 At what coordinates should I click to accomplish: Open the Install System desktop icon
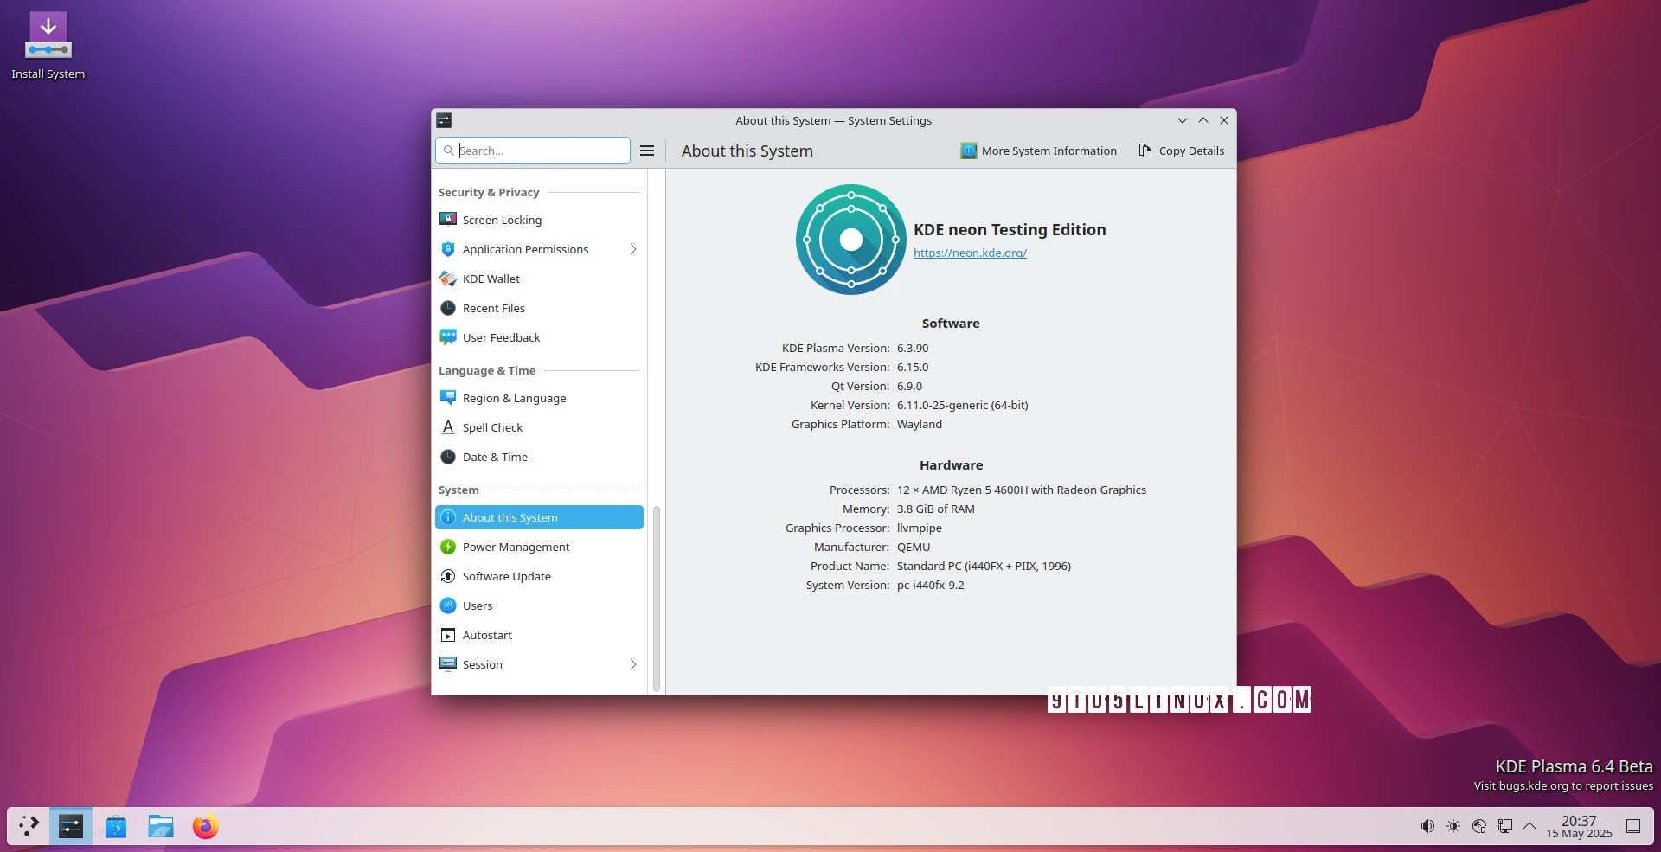point(48,47)
